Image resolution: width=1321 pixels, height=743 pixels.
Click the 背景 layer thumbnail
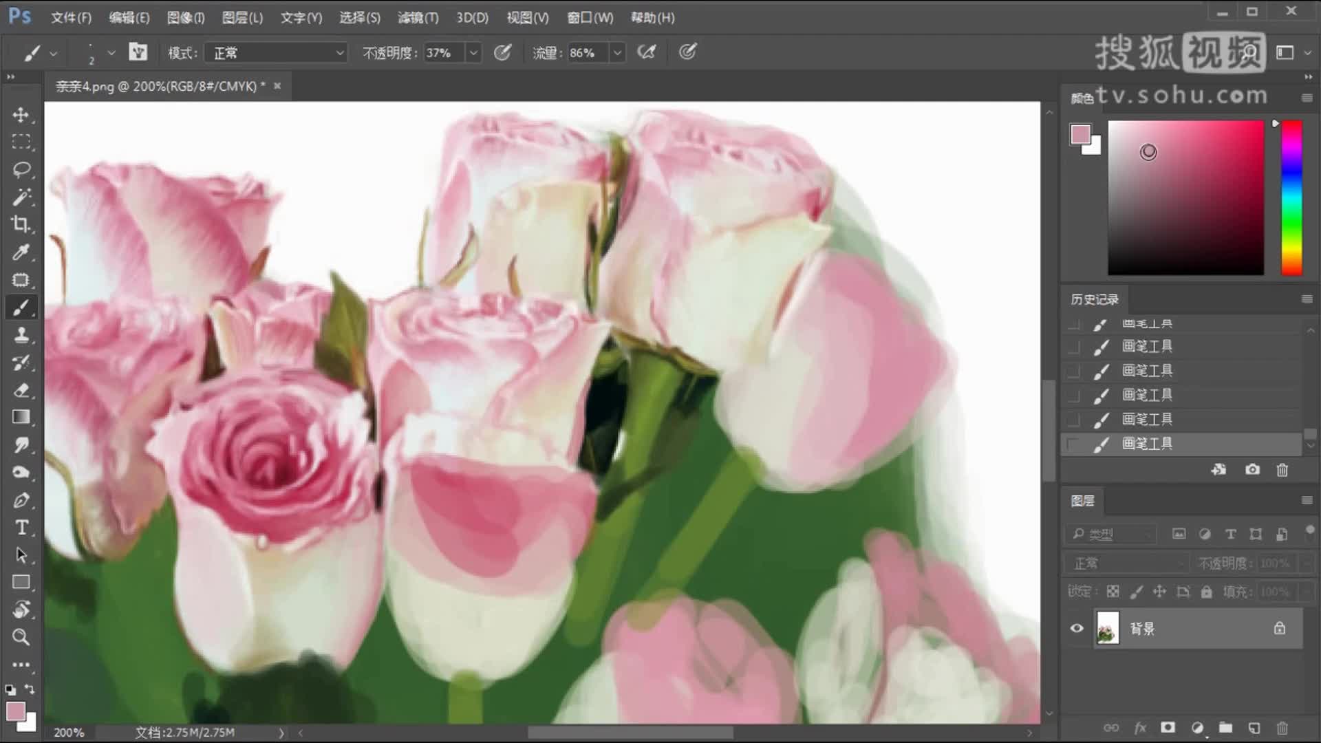[1107, 628]
